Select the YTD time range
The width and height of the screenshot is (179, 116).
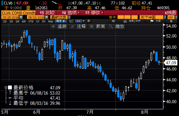[31, 21]
